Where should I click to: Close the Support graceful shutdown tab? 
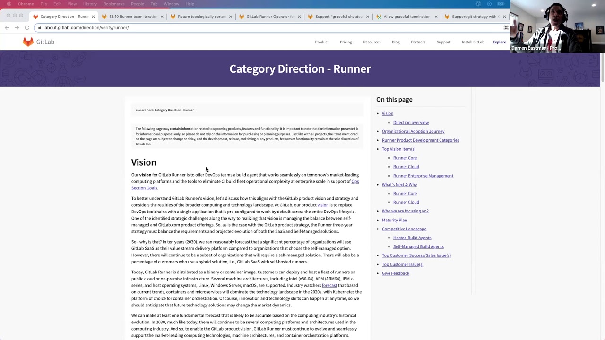point(367,17)
